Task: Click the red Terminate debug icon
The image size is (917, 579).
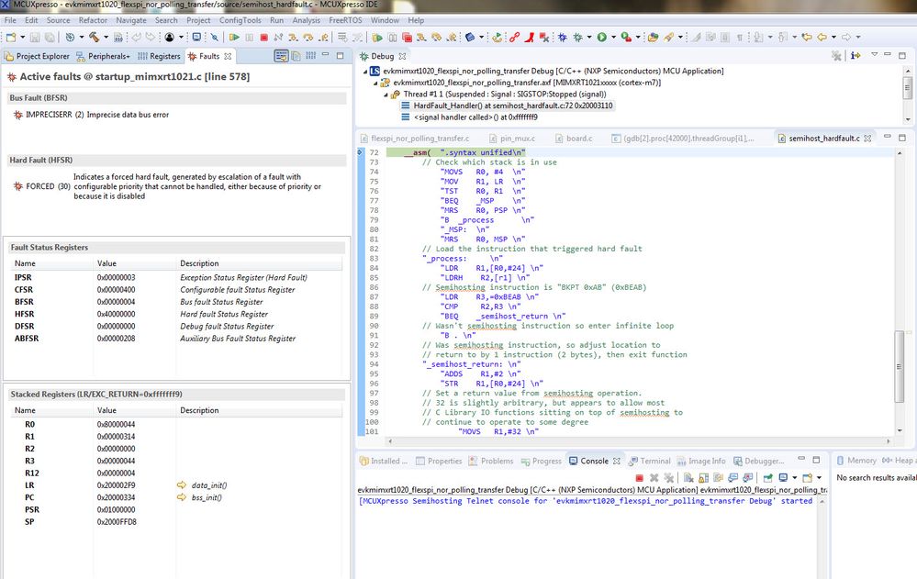Action: tap(263, 36)
